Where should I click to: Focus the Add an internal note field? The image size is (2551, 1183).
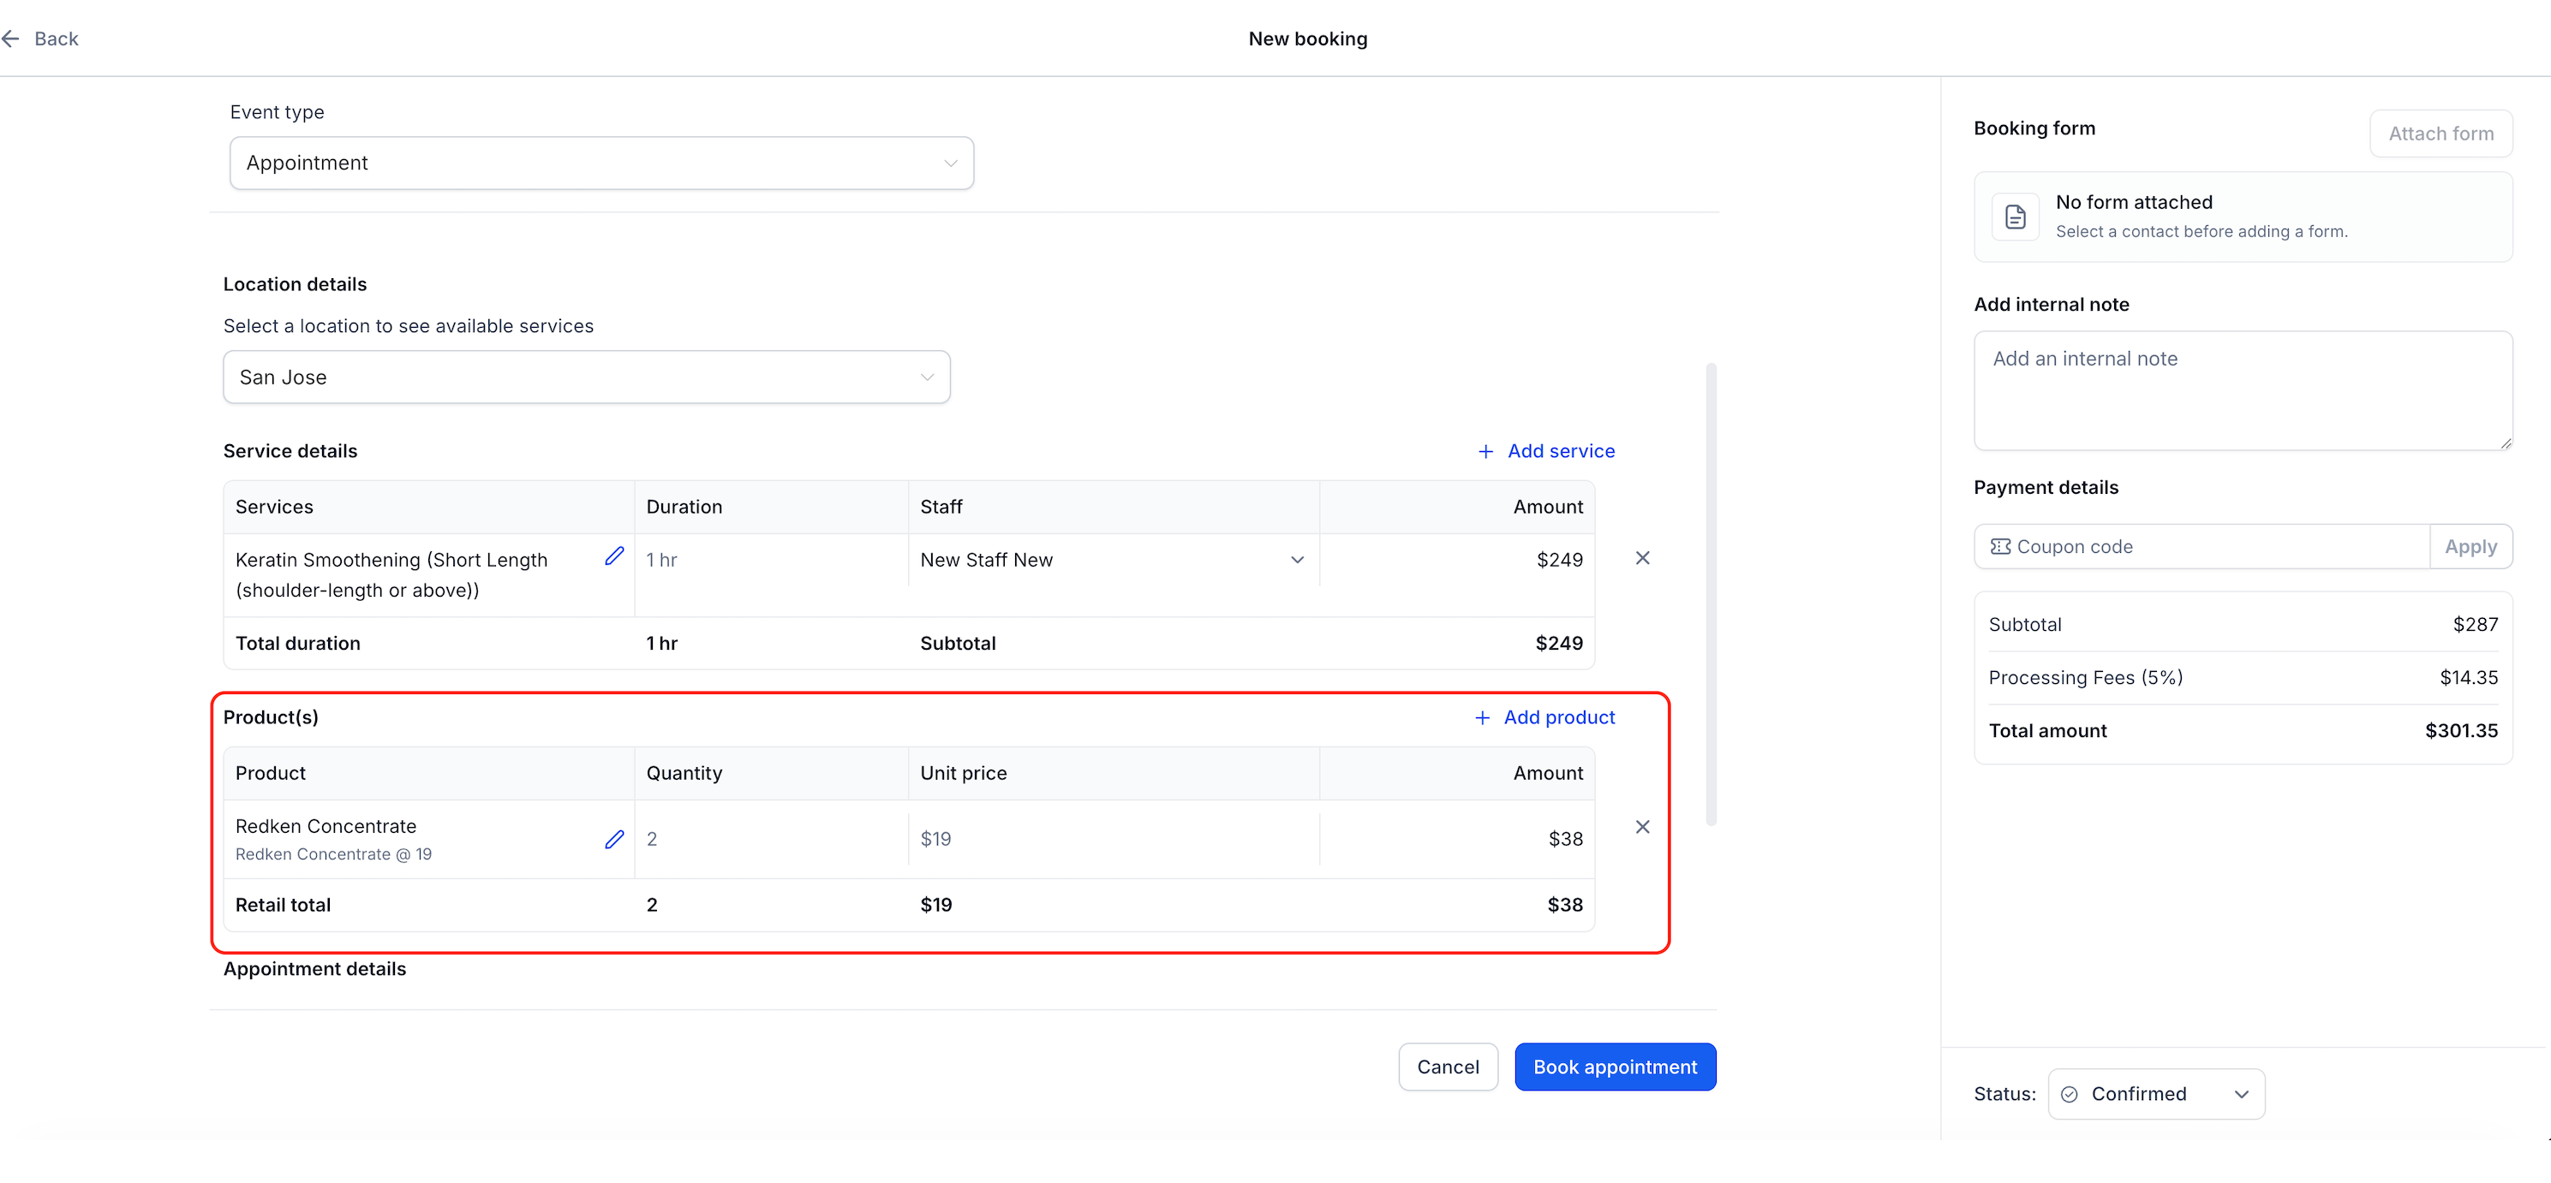(x=2242, y=391)
